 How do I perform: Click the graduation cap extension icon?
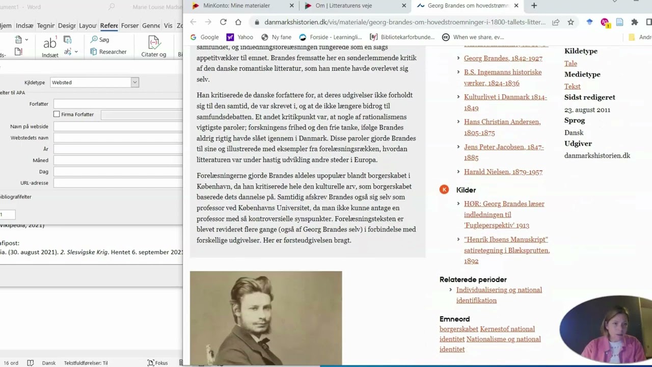pos(589,22)
